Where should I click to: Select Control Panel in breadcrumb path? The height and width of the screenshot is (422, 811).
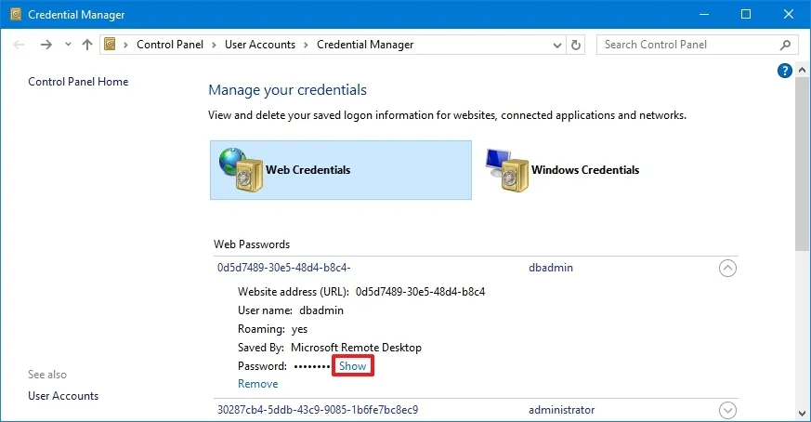(170, 45)
